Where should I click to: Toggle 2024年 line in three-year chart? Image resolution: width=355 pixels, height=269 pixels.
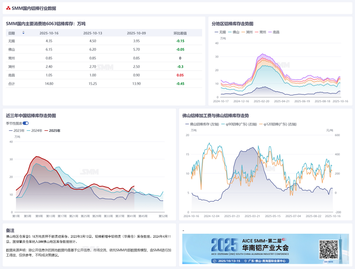34,131
